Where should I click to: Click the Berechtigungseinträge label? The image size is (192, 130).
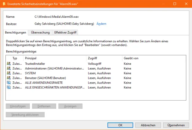point(21,52)
